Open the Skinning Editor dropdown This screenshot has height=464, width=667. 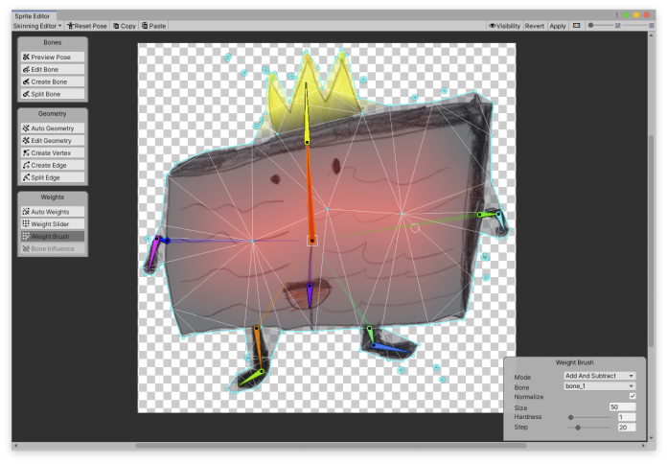(37, 26)
